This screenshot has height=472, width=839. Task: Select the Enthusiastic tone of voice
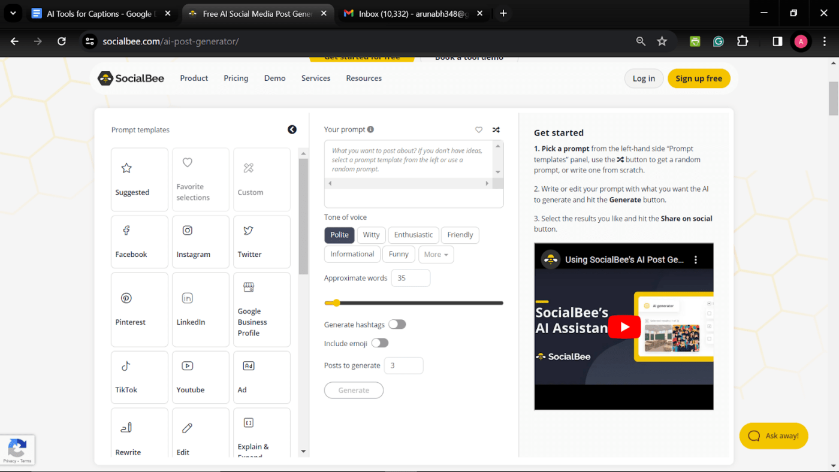[414, 235]
